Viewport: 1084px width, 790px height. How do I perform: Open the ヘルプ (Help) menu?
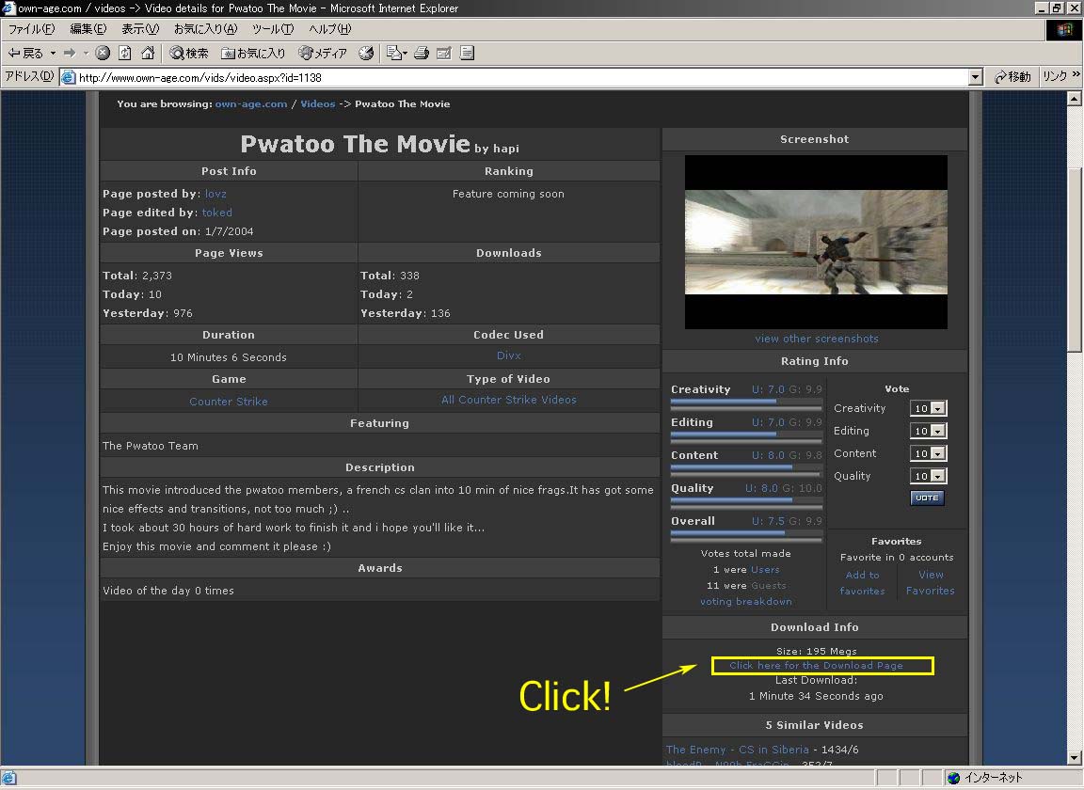click(329, 29)
